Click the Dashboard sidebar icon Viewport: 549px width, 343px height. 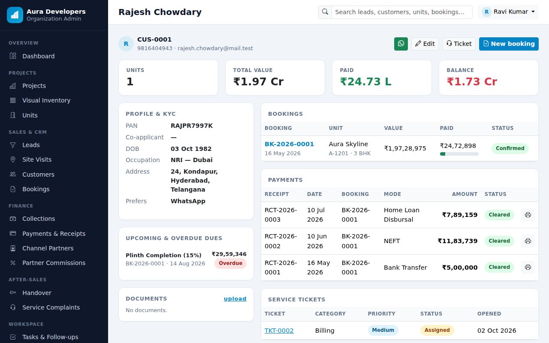tap(13, 56)
